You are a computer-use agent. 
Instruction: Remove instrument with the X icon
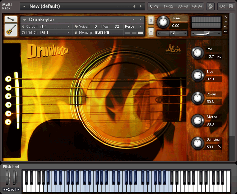[226, 16]
